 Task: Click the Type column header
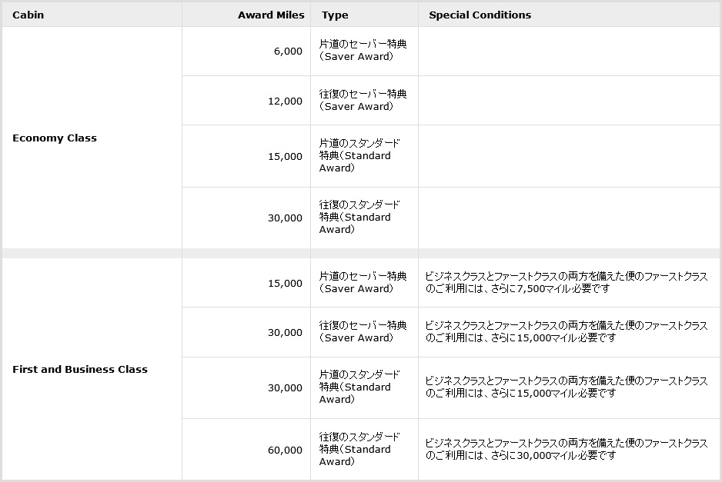[335, 15]
